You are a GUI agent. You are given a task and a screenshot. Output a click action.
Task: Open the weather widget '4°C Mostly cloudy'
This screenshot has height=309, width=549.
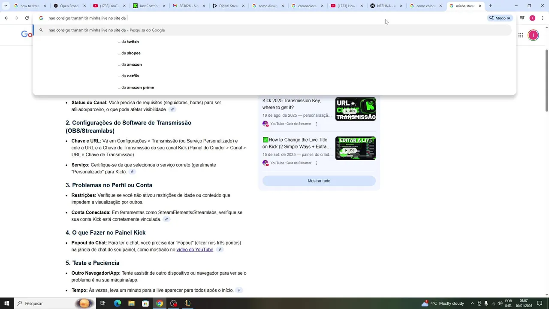443,303
